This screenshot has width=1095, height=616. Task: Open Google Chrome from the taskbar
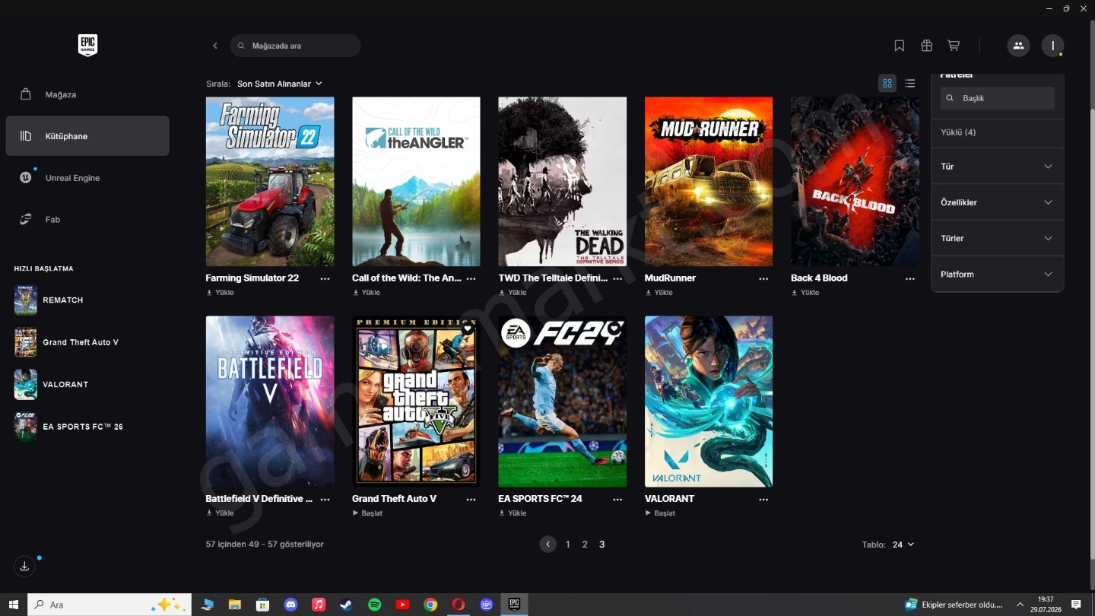coord(430,605)
